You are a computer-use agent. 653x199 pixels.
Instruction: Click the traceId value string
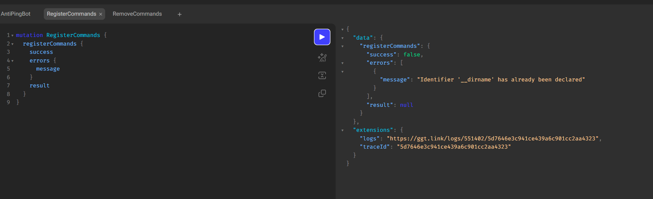(x=454, y=147)
